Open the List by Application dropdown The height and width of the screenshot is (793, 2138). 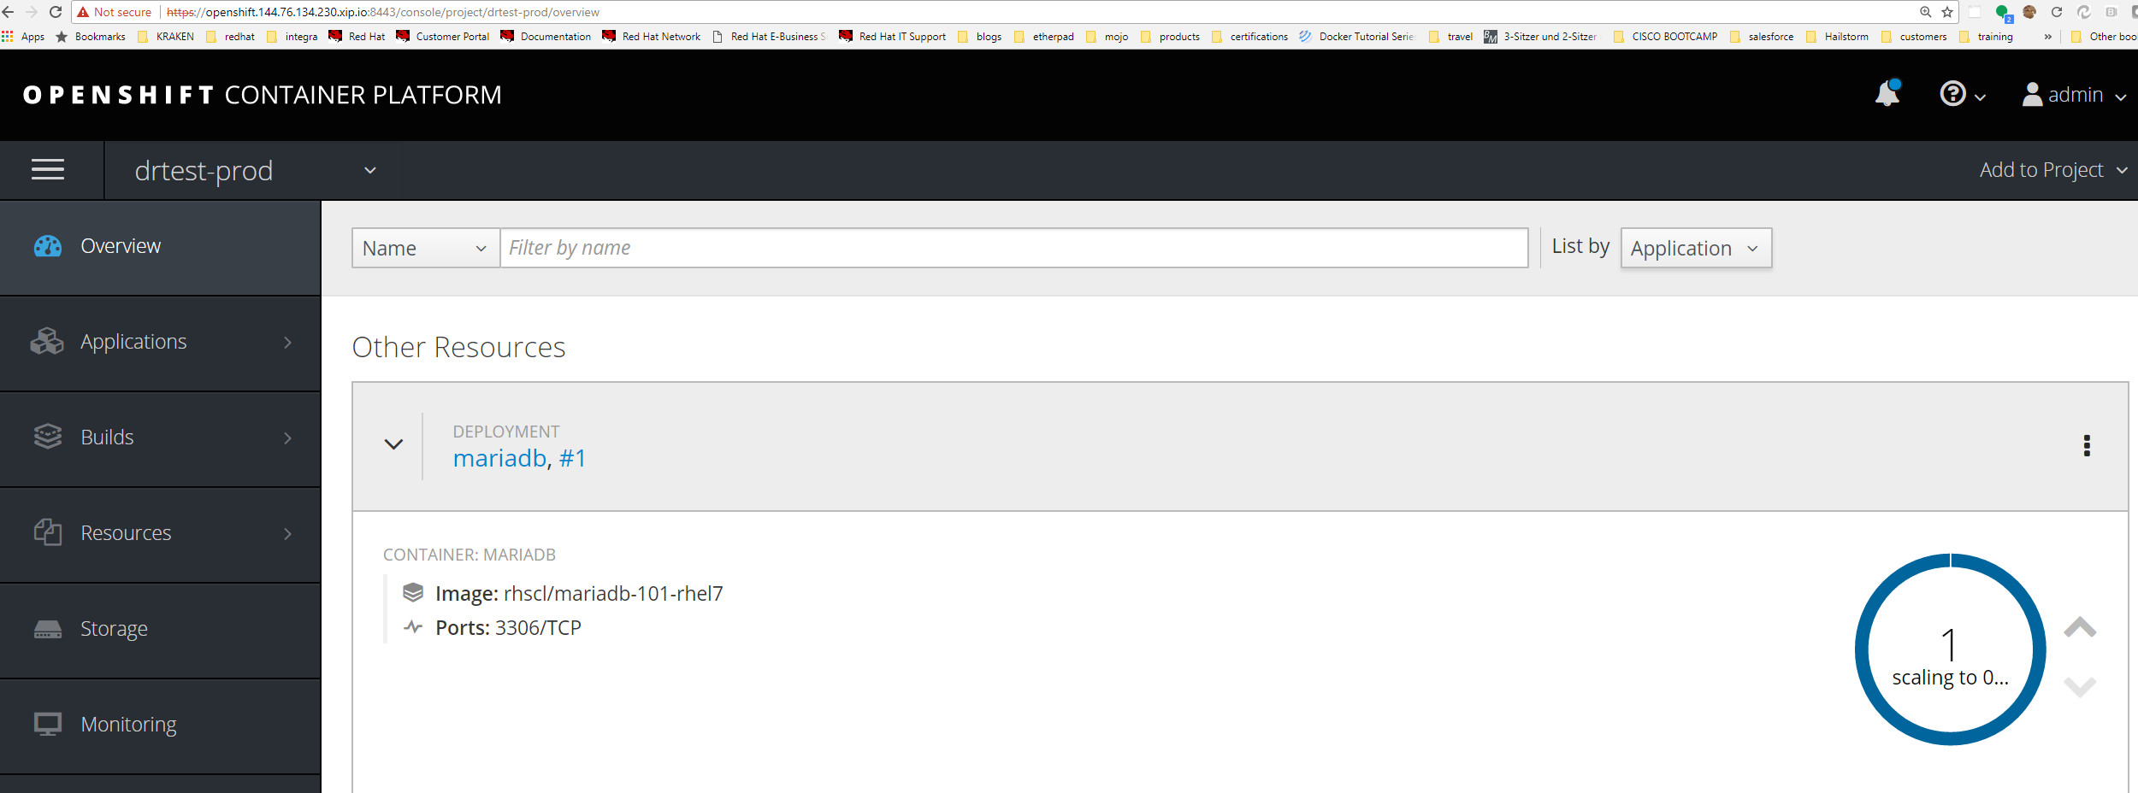pos(1696,248)
